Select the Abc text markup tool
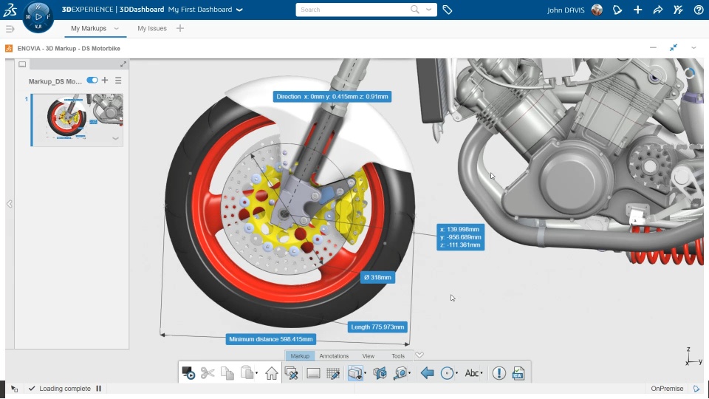Viewport: 709px width, 399px height. coord(471,373)
